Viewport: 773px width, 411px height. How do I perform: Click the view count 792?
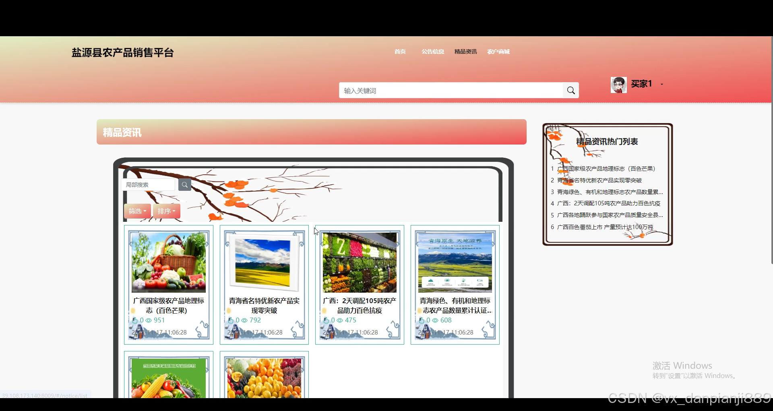(255, 320)
